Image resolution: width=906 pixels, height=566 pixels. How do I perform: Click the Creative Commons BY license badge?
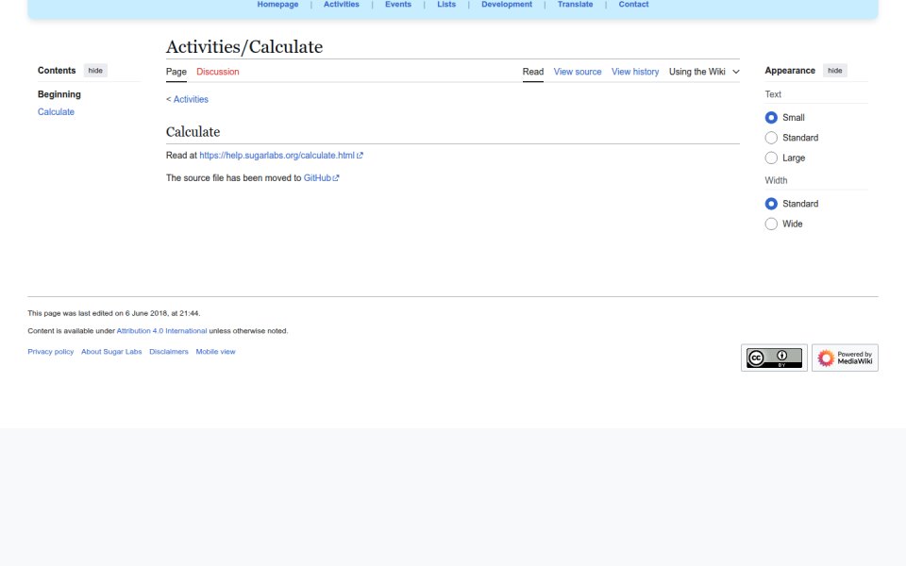pos(774,358)
